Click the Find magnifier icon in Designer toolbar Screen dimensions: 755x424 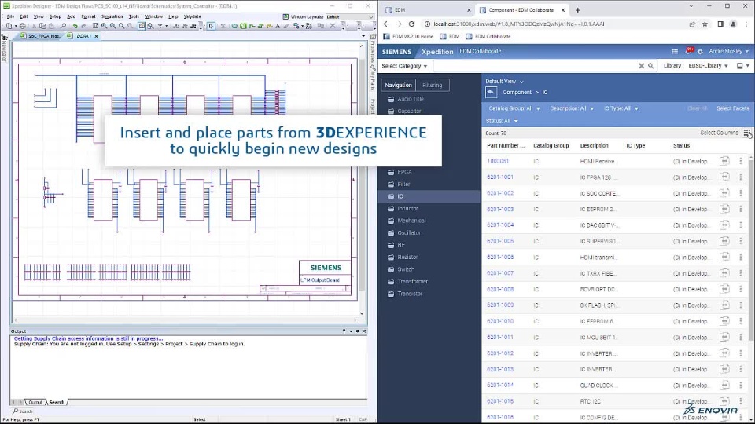coord(63,26)
